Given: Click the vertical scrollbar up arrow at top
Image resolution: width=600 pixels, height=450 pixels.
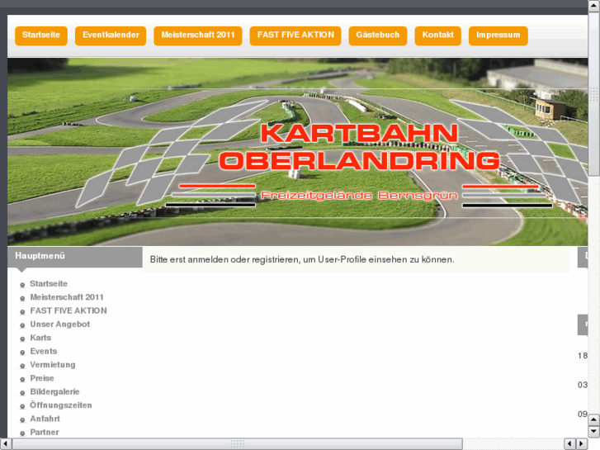Looking at the screenshot, I should pos(593,5).
